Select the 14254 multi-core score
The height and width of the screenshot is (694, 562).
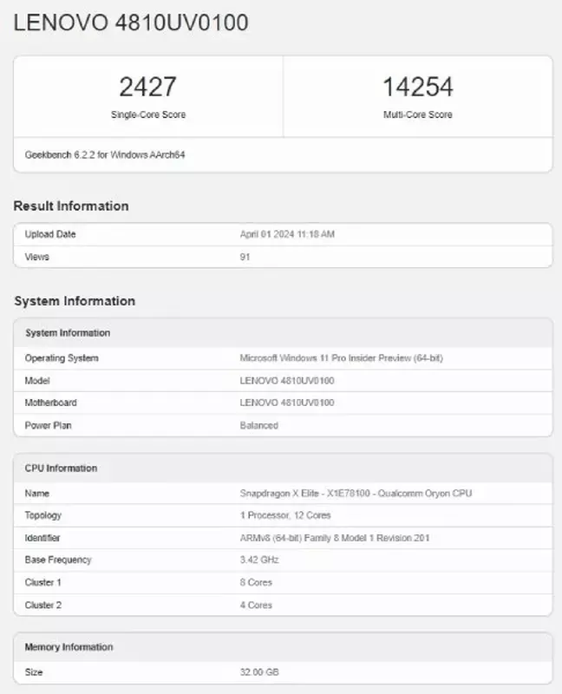click(417, 87)
